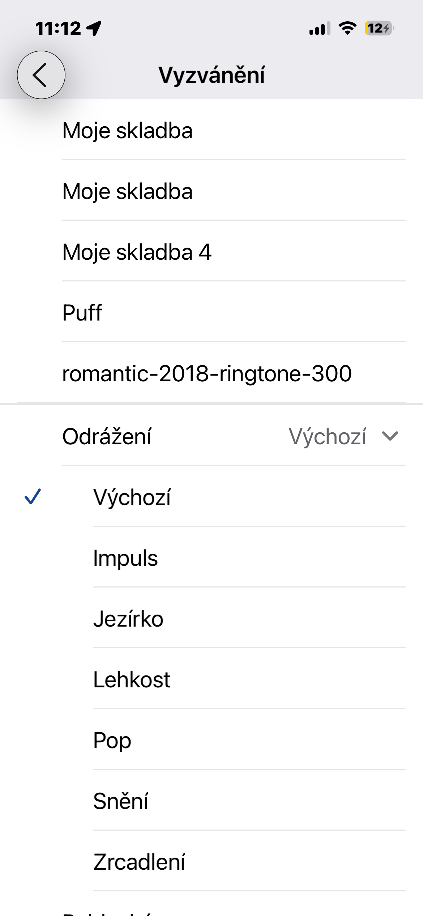
Task: Choose the Puff ringtone
Action: click(x=82, y=313)
